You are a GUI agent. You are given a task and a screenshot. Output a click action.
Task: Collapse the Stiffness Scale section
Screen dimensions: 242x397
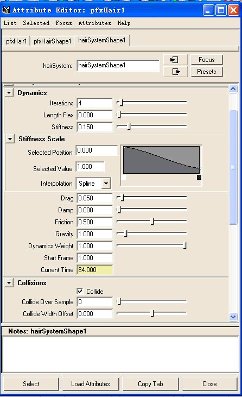click(10, 138)
